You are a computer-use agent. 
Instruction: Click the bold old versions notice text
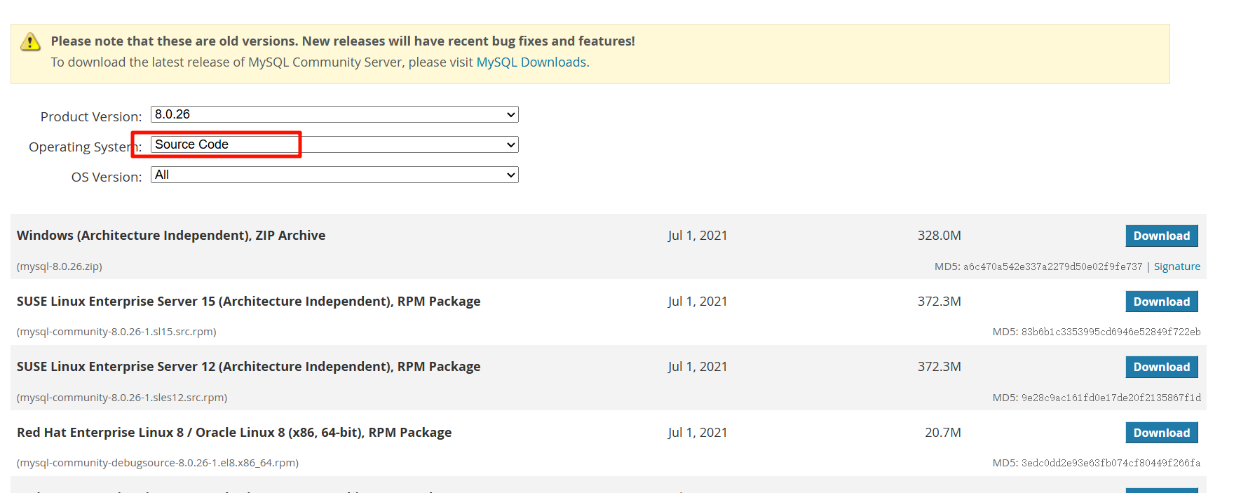pos(343,41)
